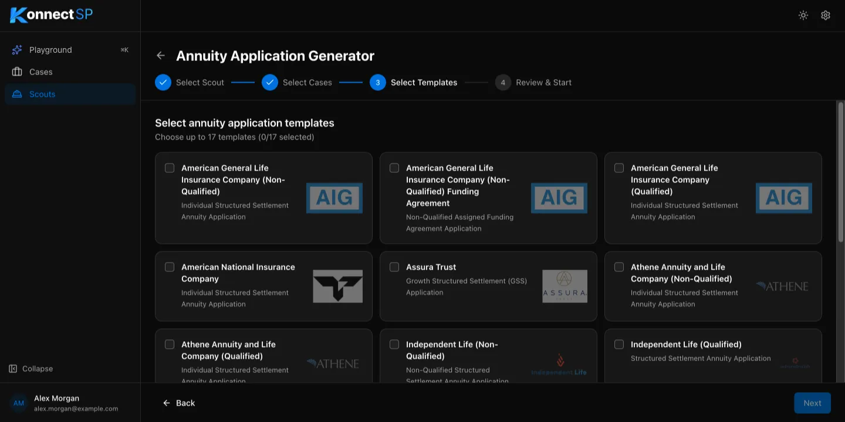Check American General Non-Qualified Funding Agreement template
This screenshot has height=422, width=845.
click(394, 168)
